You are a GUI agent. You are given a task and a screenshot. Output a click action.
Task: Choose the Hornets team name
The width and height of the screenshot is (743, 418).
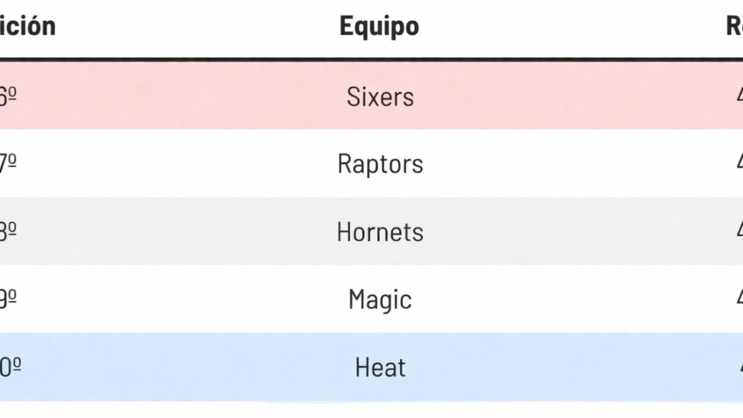[380, 232]
